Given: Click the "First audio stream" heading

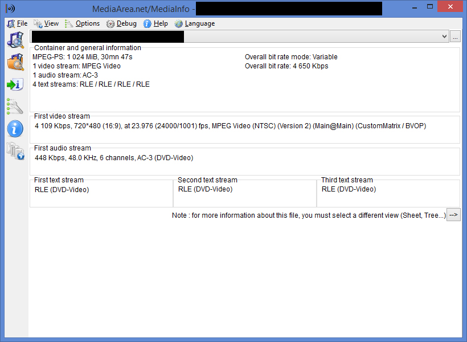Looking at the screenshot, I should coord(63,148).
